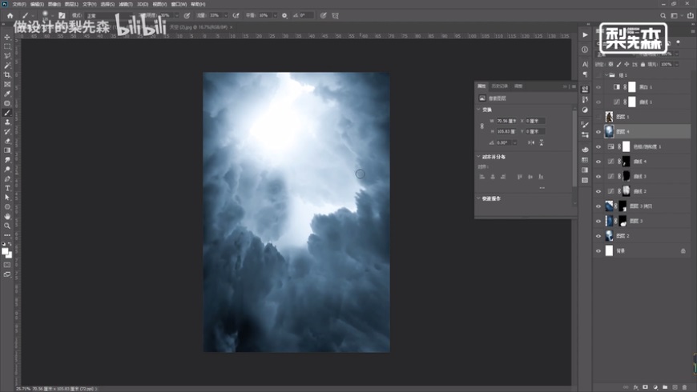Open the 图像(I) menu
The image size is (697, 392).
click(x=54, y=4)
